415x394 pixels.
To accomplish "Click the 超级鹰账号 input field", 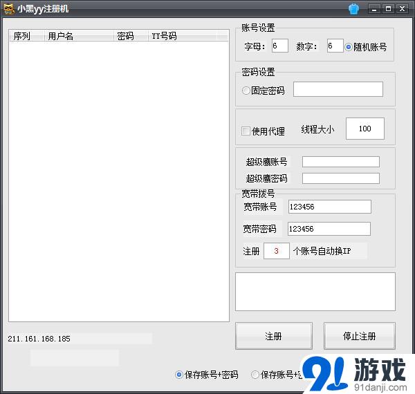I will pyautogui.click(x=341, y=162).
